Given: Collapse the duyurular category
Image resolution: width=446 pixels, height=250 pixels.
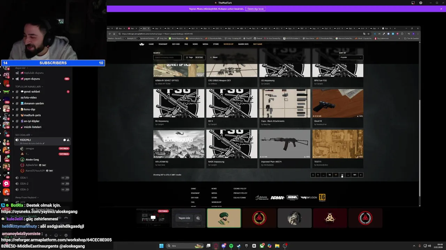Looking at the screenshot, I should pyautogui.click(x=21, y=68).
